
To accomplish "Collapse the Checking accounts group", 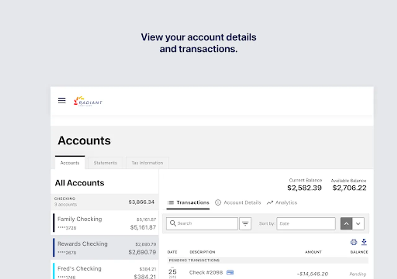I will pyautogui.click(x=105, y=202).
